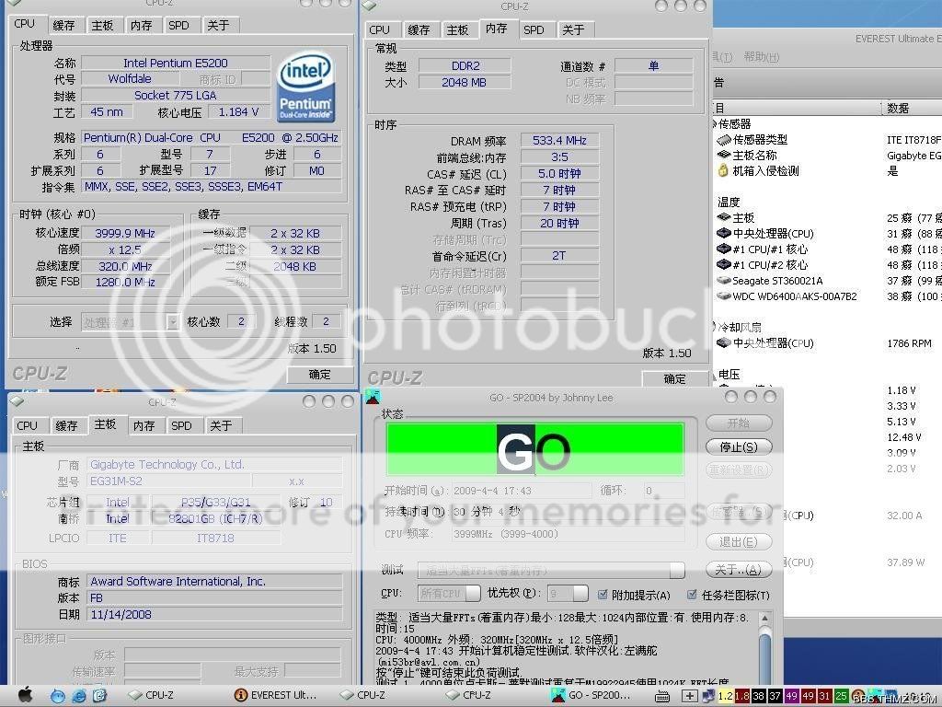Click the dark red 1.8 tray indicator
Viewport: 942px width, 707px height.
point(742,696)
